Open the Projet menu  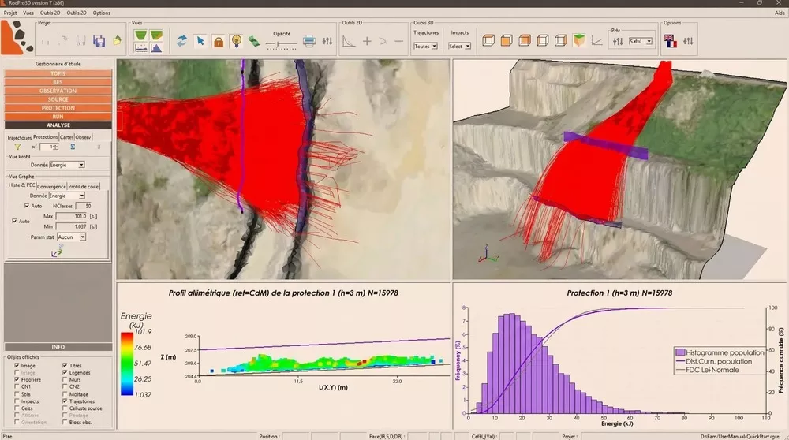click(10, 13)
